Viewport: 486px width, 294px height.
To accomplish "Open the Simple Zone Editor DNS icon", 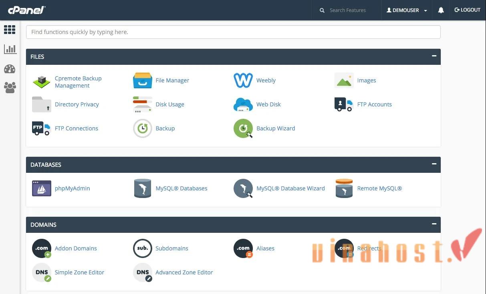I will 41,272.
